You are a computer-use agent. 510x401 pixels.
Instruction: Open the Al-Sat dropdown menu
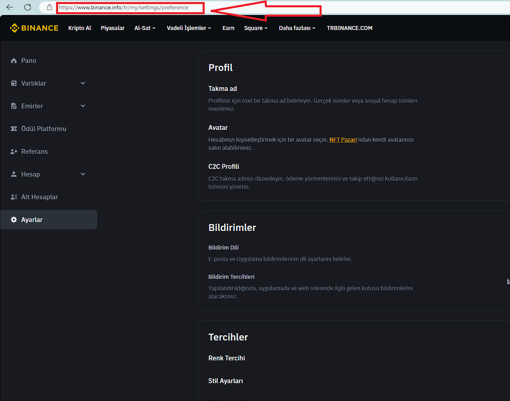tap(145, 28)
